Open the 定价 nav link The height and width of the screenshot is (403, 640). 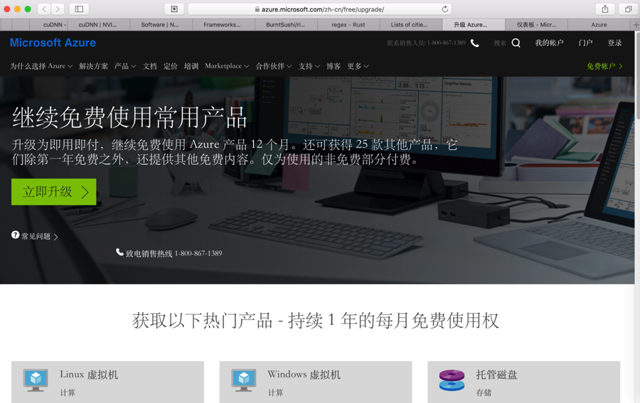[171, 66]
